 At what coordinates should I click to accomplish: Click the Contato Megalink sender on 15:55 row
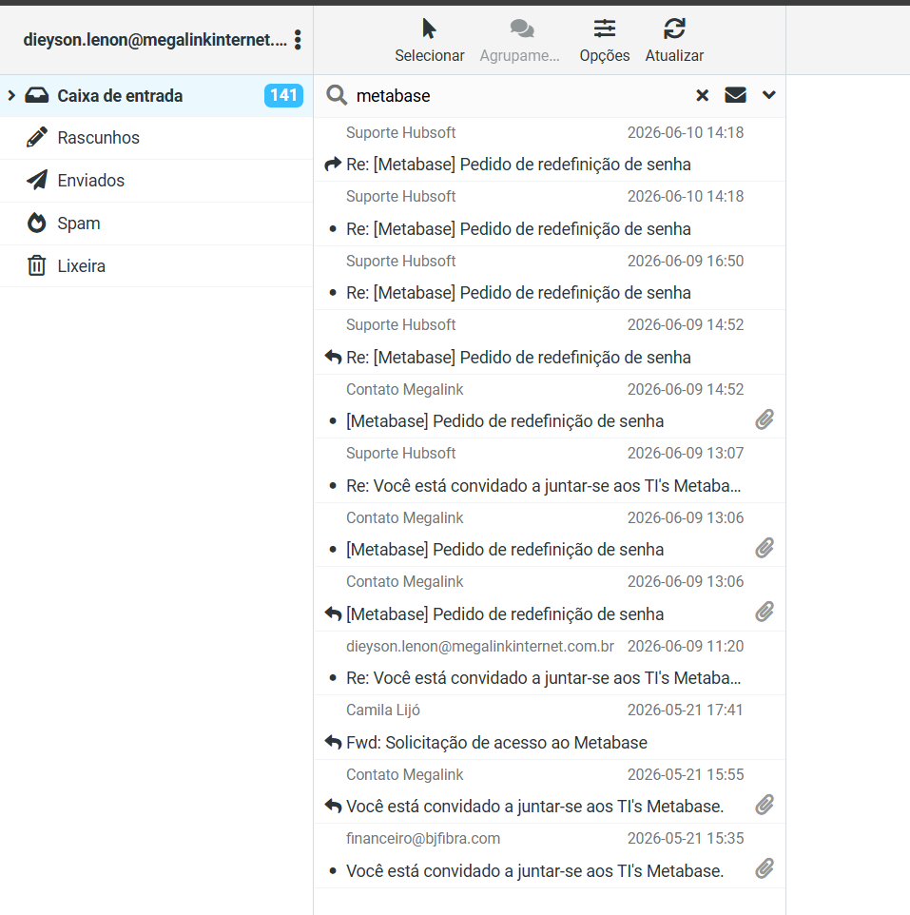[404, 774]
